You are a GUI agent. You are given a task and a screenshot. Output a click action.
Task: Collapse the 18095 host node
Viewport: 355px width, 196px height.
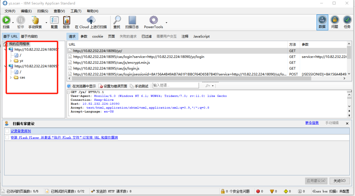pyautogui.click(x=5, y=66)
